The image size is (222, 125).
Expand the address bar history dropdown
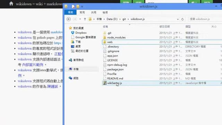point(178,19)
